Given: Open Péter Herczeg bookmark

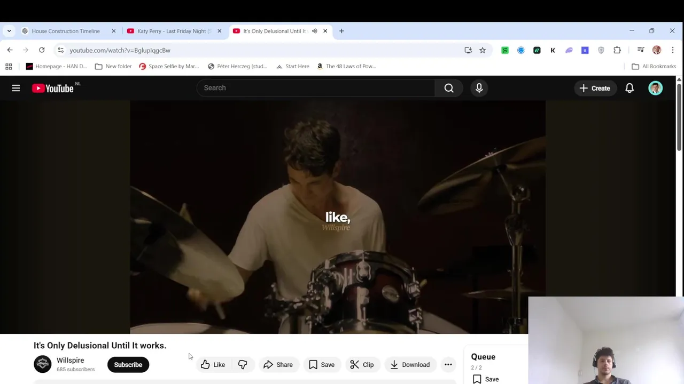Looking at the screenshot, I should [x=237, y=66].
